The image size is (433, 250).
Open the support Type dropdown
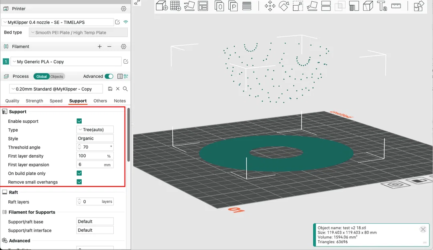[x=95, y=130]
